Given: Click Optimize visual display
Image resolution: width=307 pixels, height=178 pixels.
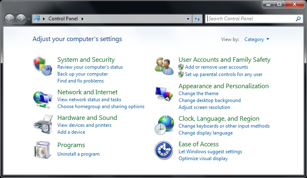Looking at the screenshot, I should coord(203,158).
